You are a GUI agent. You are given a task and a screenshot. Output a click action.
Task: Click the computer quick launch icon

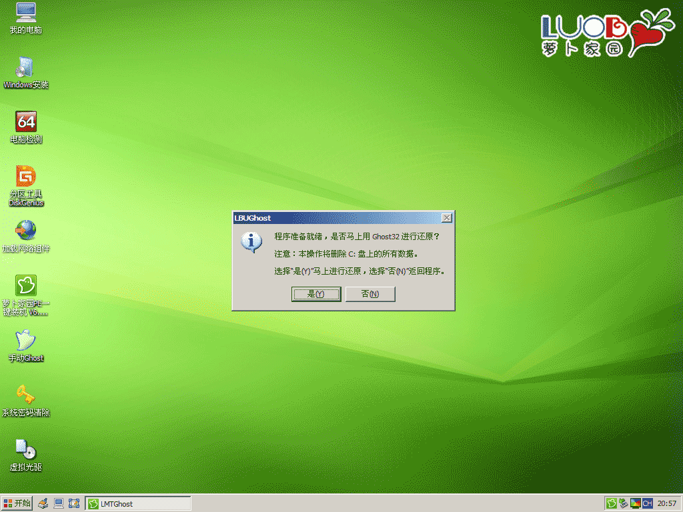(x=59, y=503)
